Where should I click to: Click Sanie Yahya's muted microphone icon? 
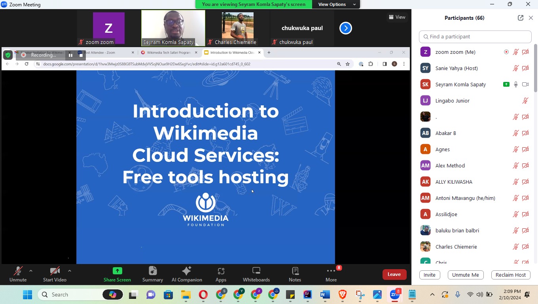(x=516, y=68)
